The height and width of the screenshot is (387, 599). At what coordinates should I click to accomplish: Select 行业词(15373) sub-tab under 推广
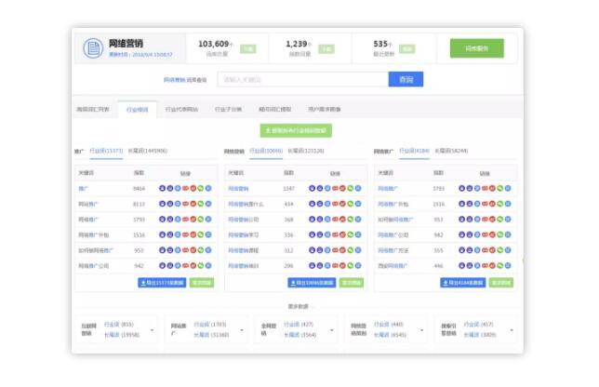[x=106, y=151]
